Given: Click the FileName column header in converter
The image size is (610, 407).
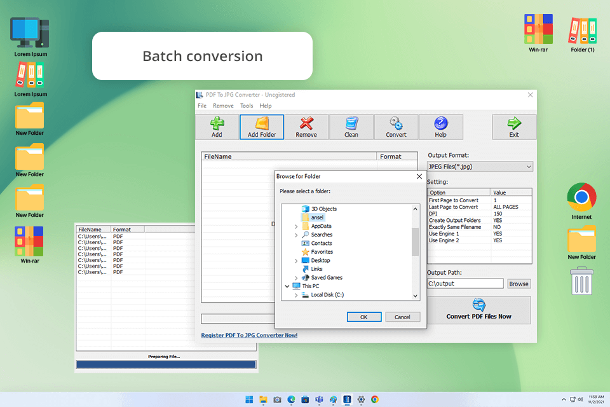Looking at the screenshot, I should 289,156.
